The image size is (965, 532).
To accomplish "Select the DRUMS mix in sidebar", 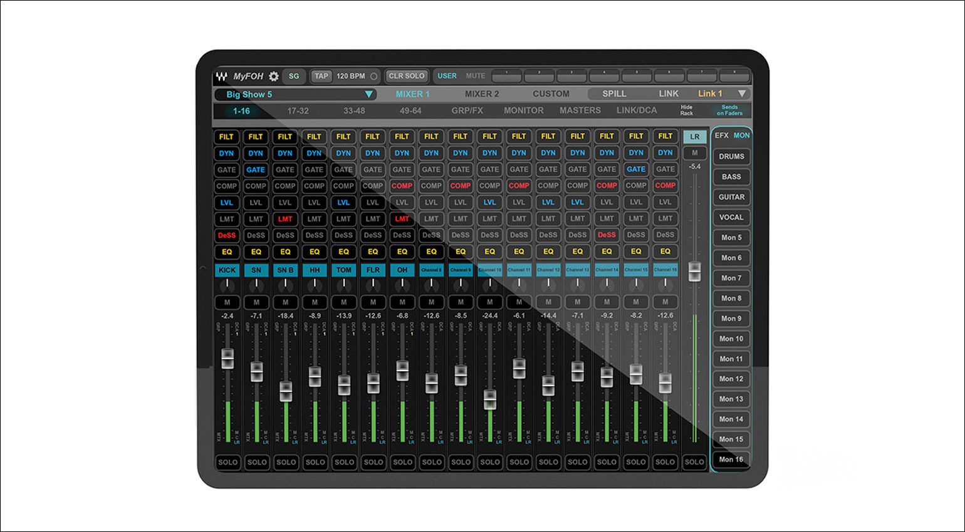I will 731,156.
